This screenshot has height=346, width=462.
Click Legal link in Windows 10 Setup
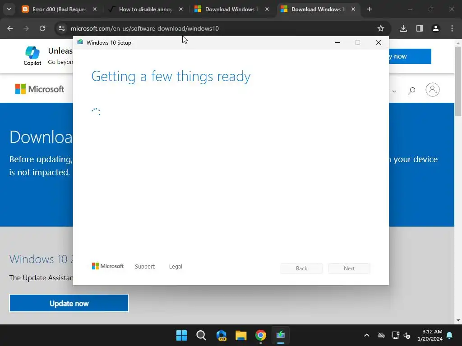176,267
